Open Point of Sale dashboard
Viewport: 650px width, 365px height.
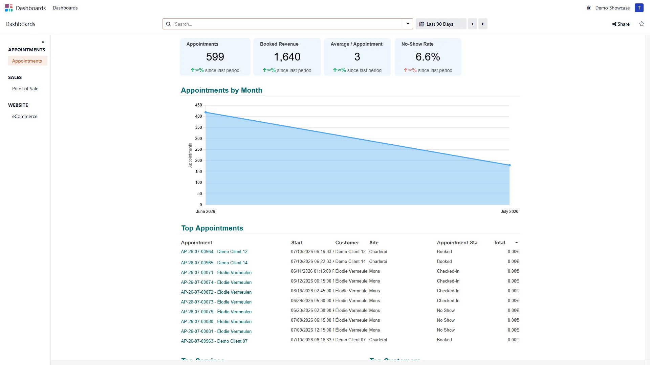[x=25, y=89]
